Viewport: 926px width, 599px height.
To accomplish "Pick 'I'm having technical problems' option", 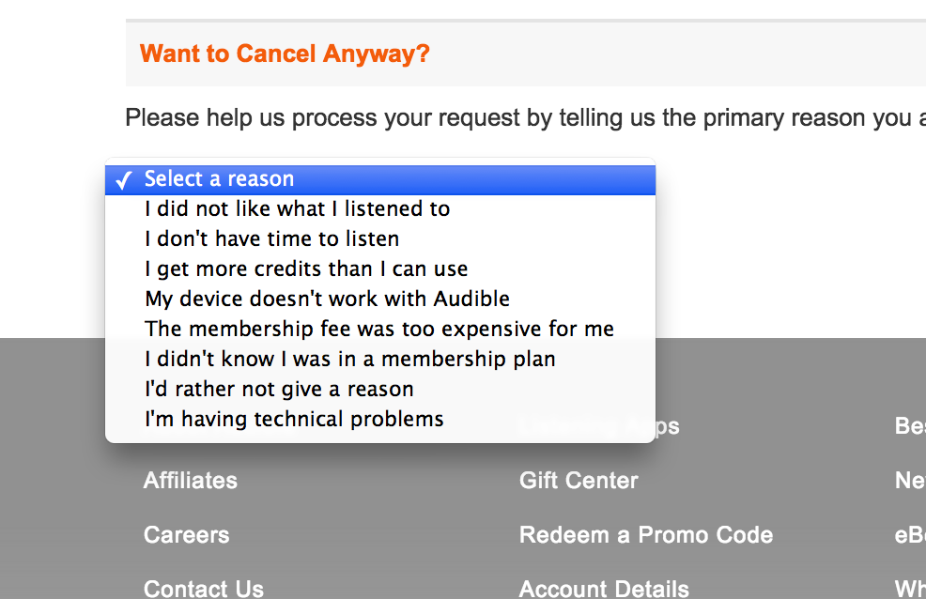I will tap(294, 419).
